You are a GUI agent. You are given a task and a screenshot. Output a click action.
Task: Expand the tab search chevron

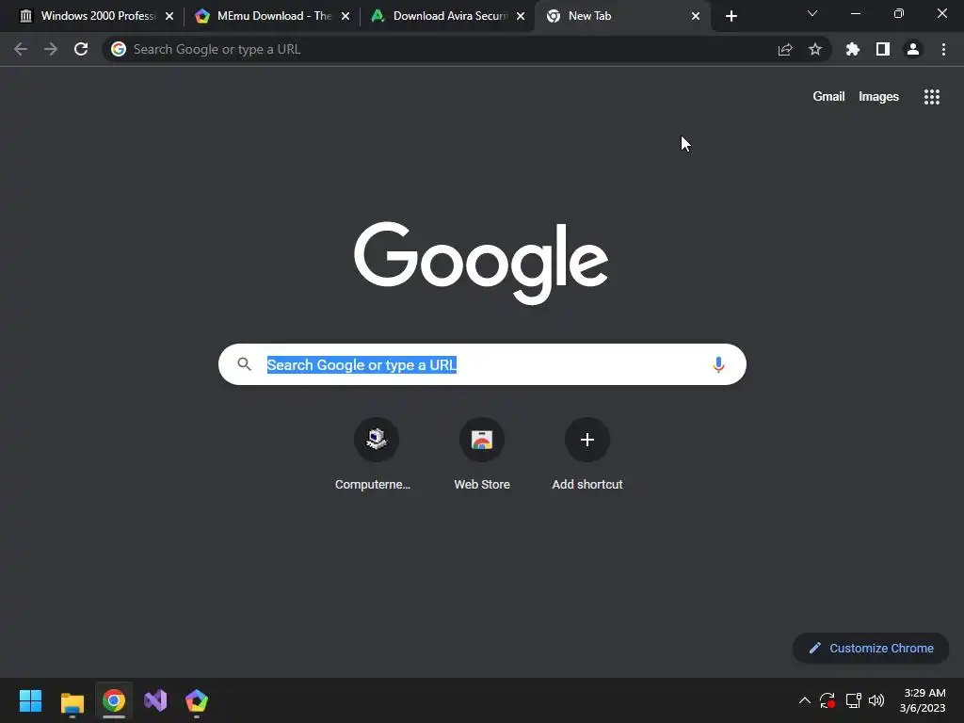click(x=812, y=13)
